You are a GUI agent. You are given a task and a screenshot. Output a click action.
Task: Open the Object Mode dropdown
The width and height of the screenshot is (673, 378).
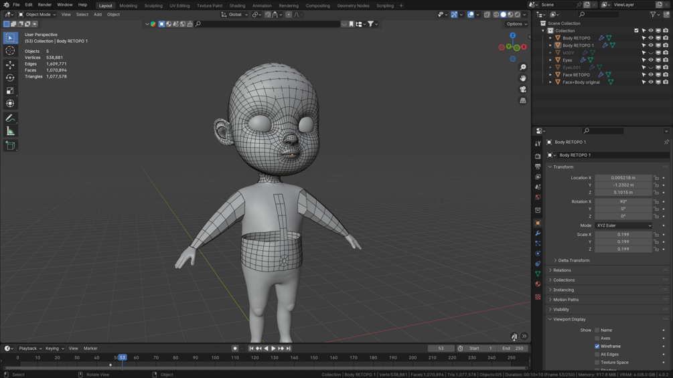pyautogui.click(x=37, y=15)
